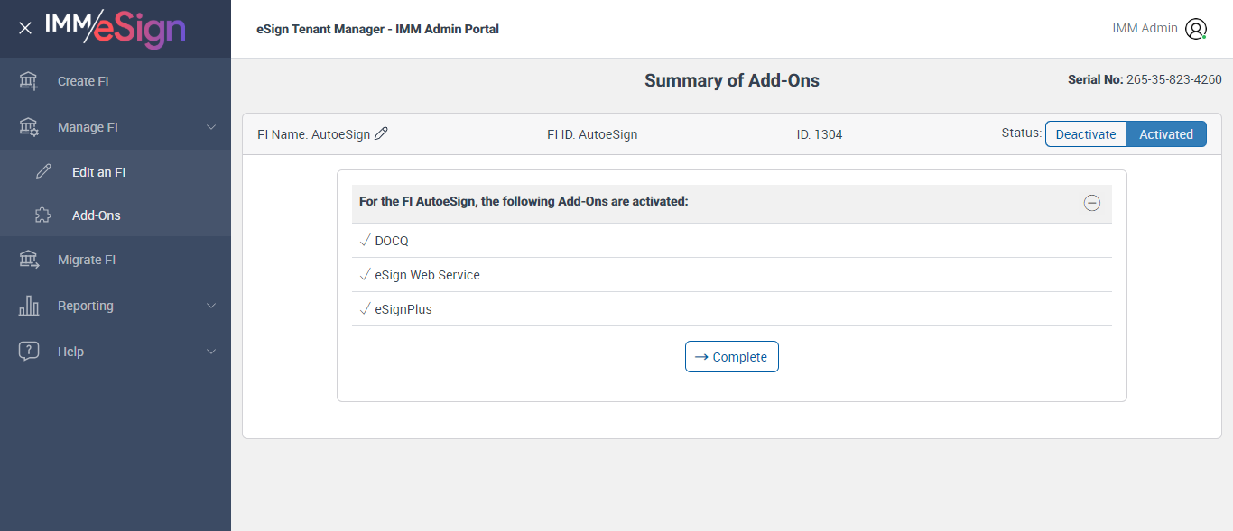Click the Edit an FI pencil icon
1233x531 pixels.
point(43,172)
